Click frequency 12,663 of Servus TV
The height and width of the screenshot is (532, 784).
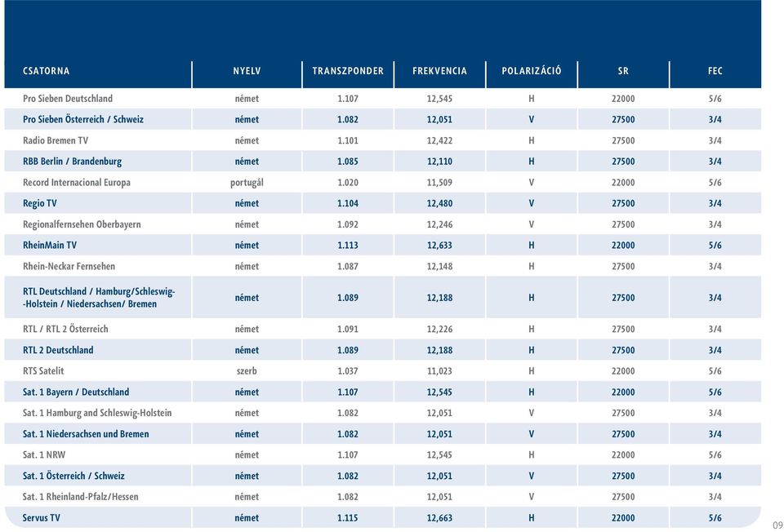click(439, 517)
